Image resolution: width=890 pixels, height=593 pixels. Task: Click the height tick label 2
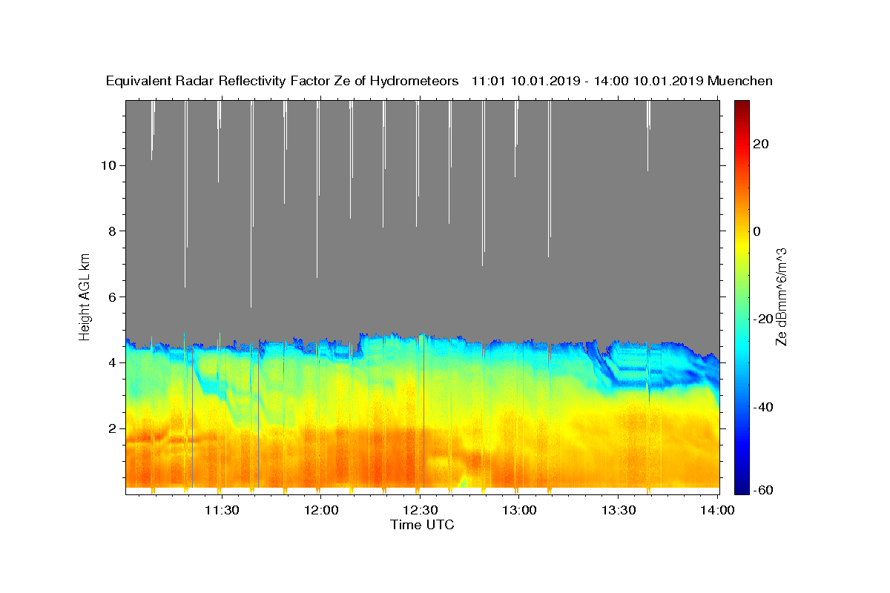tap(113, 428)
